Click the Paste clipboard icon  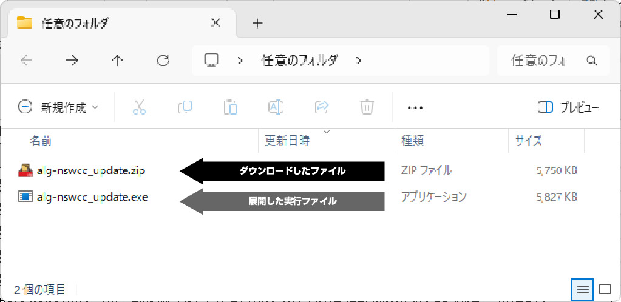(230, 107)
